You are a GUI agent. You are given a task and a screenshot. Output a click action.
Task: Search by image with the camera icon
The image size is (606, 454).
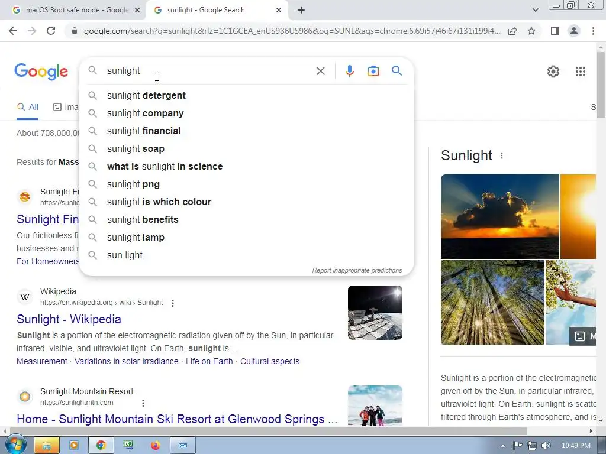(373, 71)
